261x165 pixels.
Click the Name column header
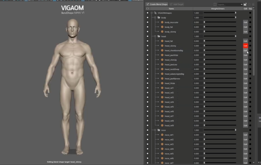pyautogui.click(x=171, y=9)
